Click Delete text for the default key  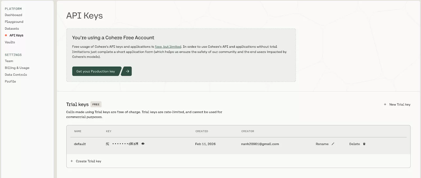click(x=354, y=144)
